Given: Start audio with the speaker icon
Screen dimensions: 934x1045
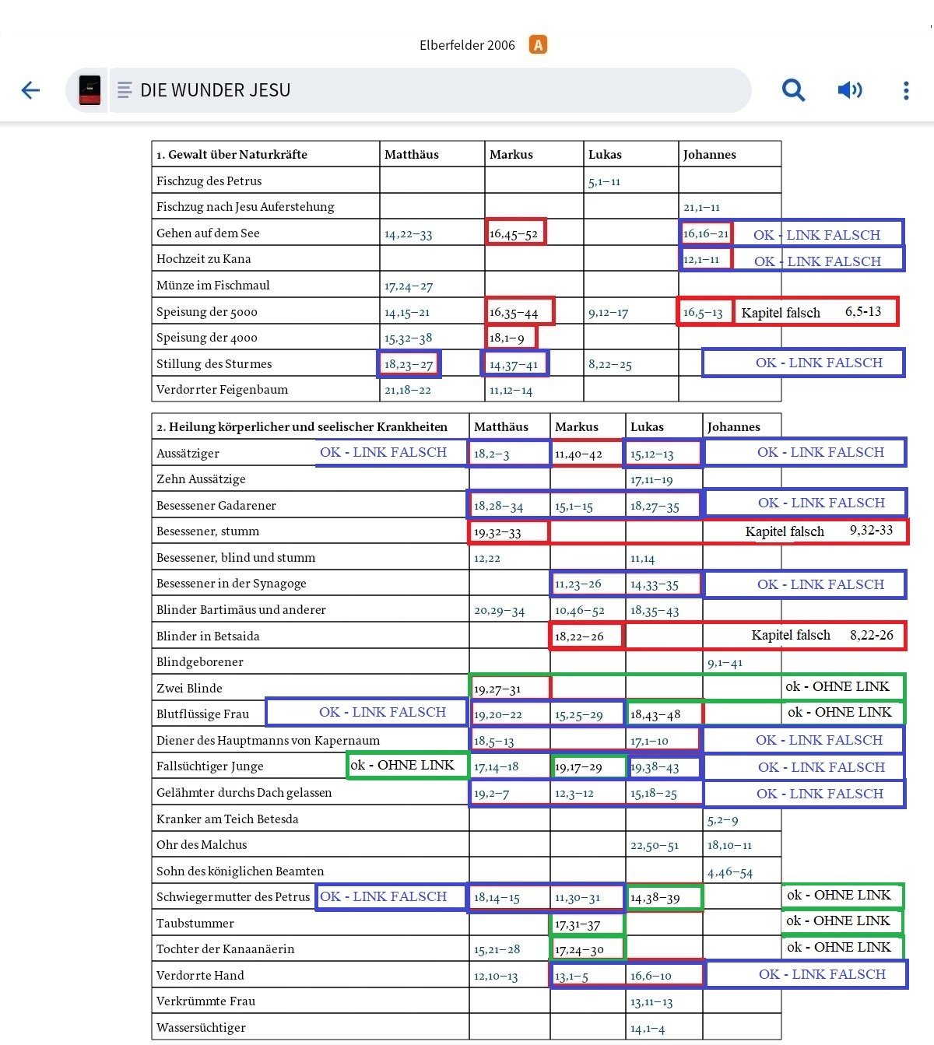Looking at the screenshot, I should 849,90.
